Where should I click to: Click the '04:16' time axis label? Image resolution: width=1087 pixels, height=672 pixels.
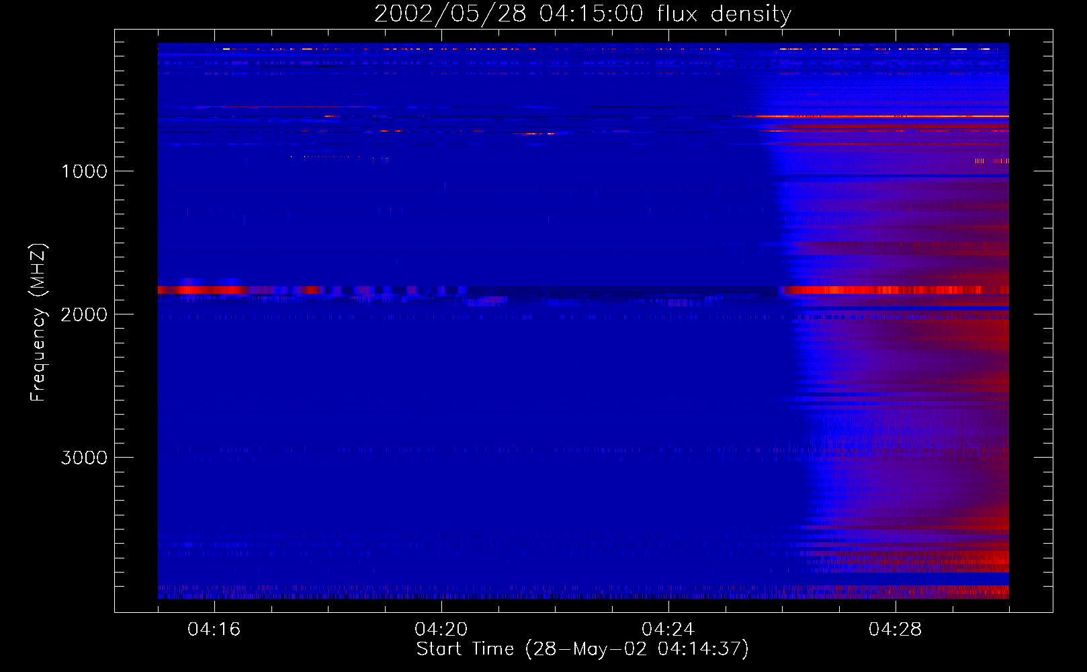click(x=214, y=629)
